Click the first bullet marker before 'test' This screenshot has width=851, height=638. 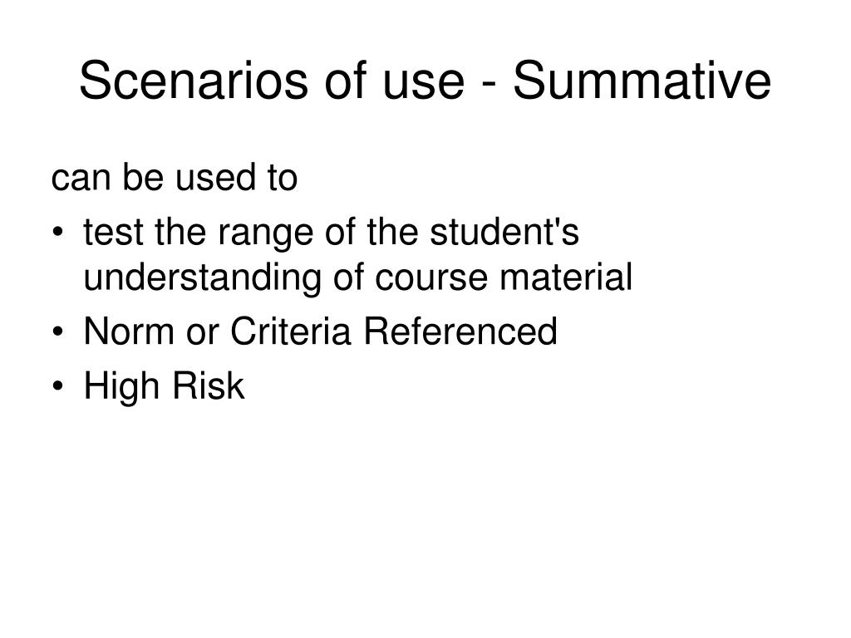58,233
